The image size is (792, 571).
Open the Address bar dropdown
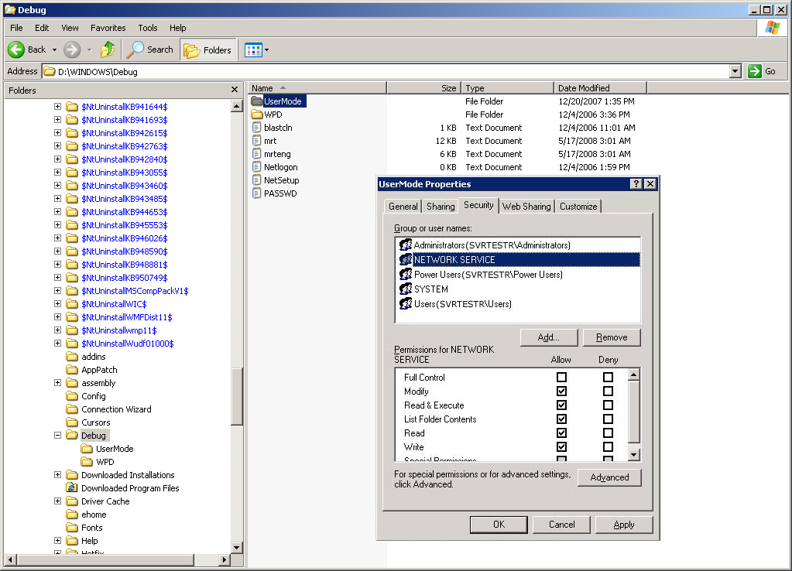point(735,71)
